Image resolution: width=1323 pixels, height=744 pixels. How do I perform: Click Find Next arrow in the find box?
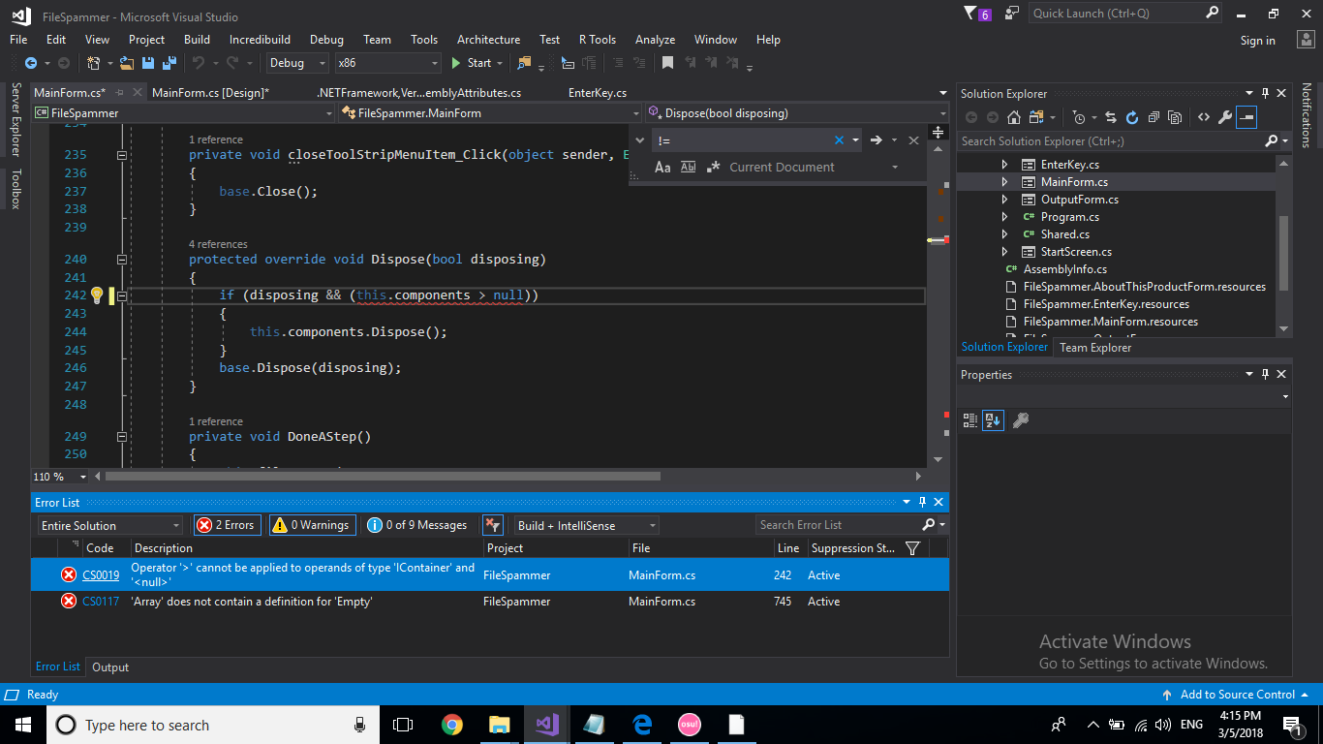pos(876,140)
